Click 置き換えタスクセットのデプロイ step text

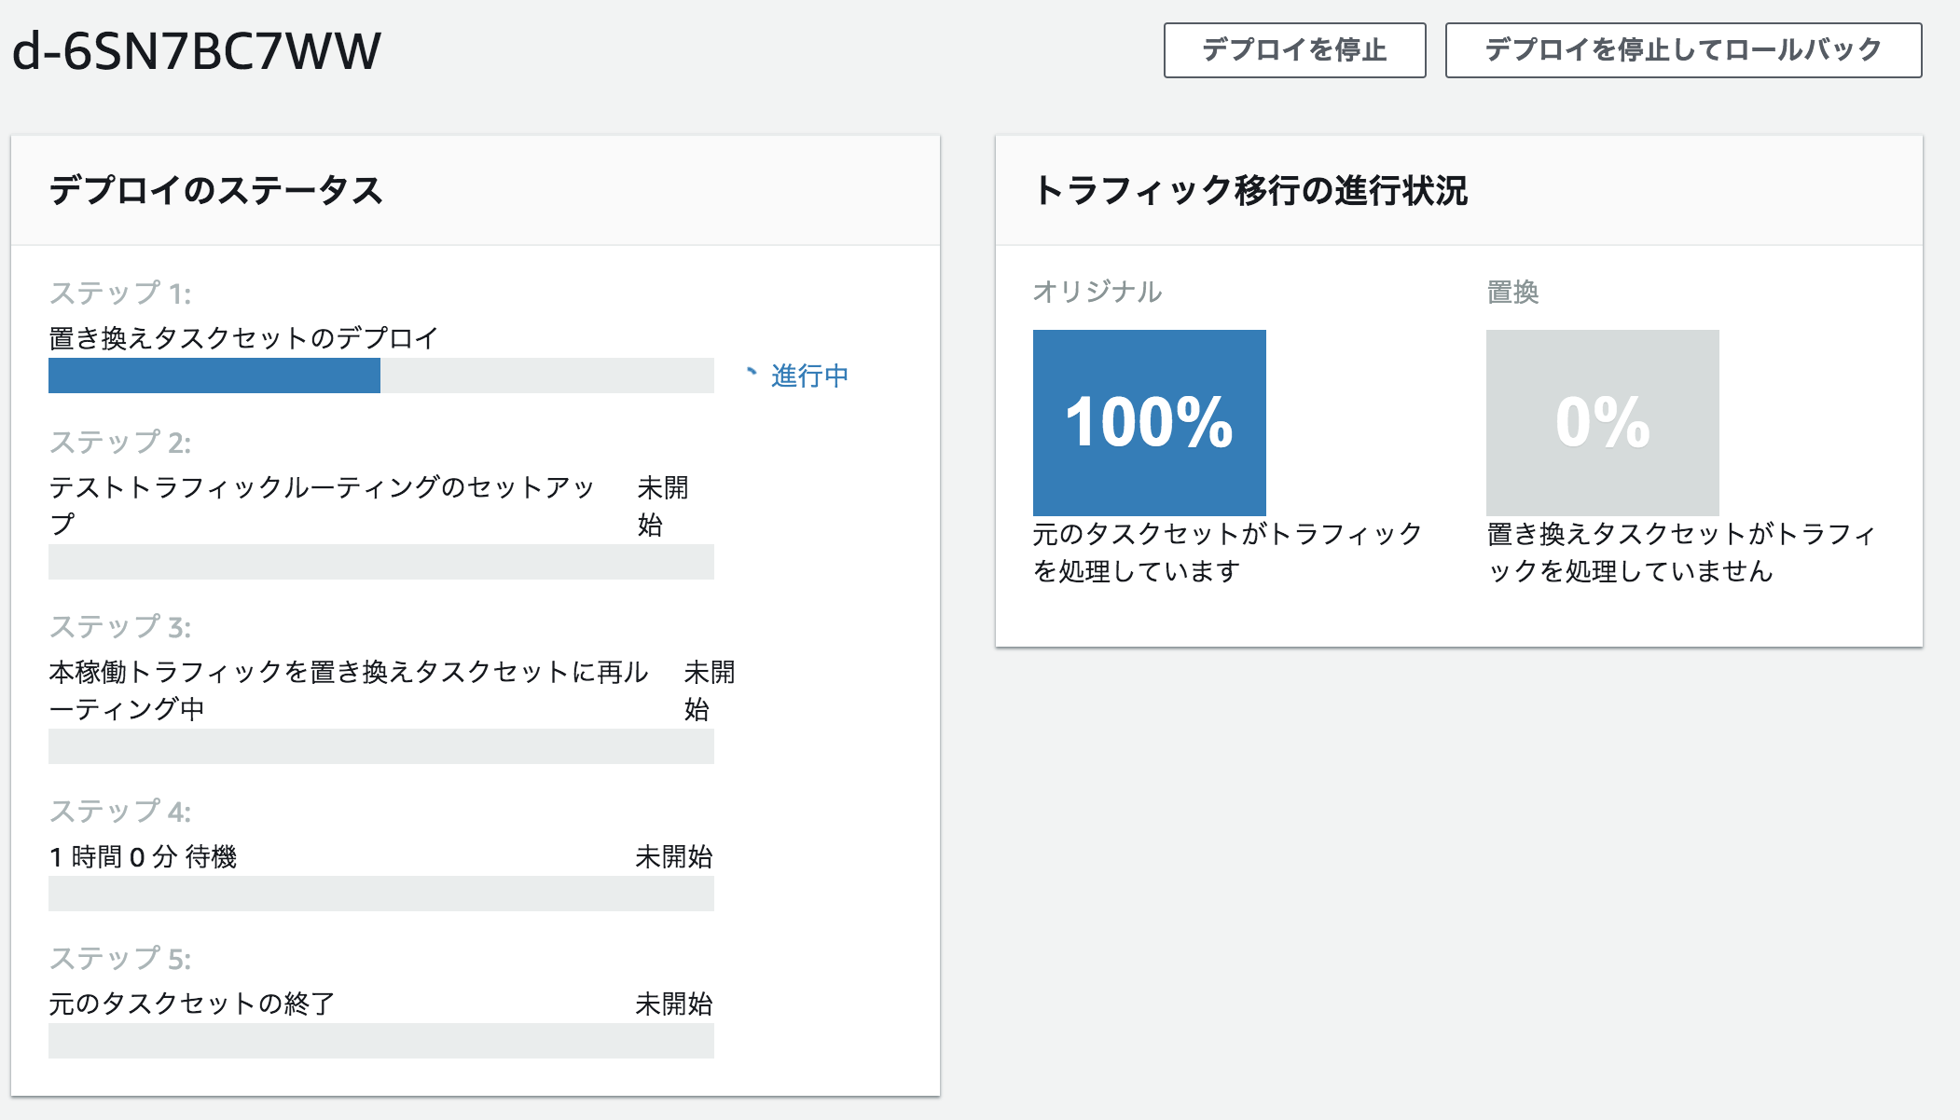243,338
